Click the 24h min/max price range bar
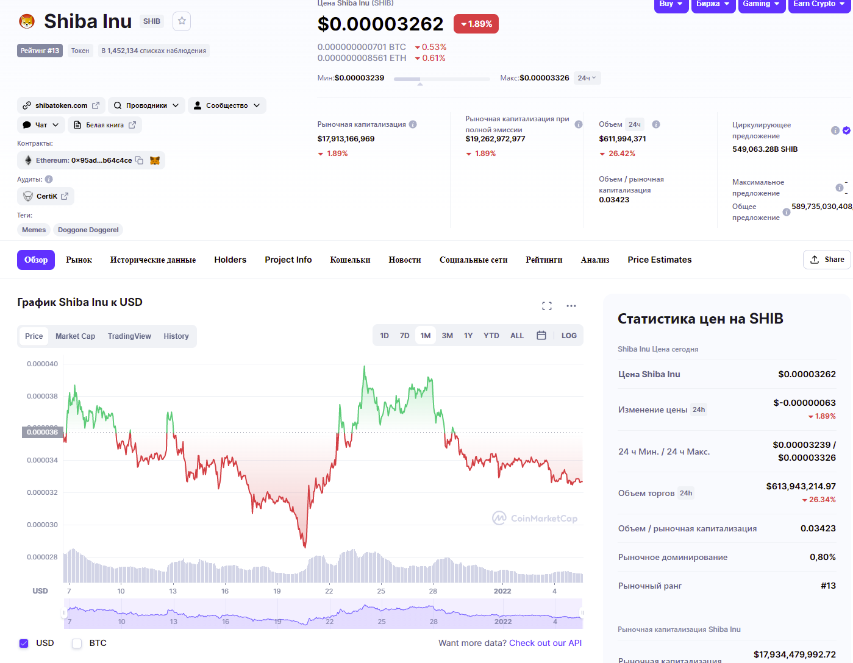Viewport: 853px width, 663px height. click(442, 79)
